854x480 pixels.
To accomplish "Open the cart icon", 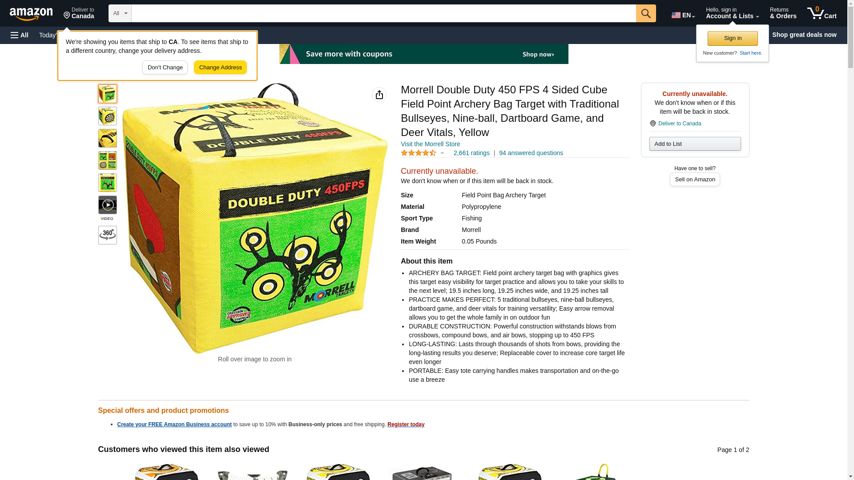I will coord(822,13).
